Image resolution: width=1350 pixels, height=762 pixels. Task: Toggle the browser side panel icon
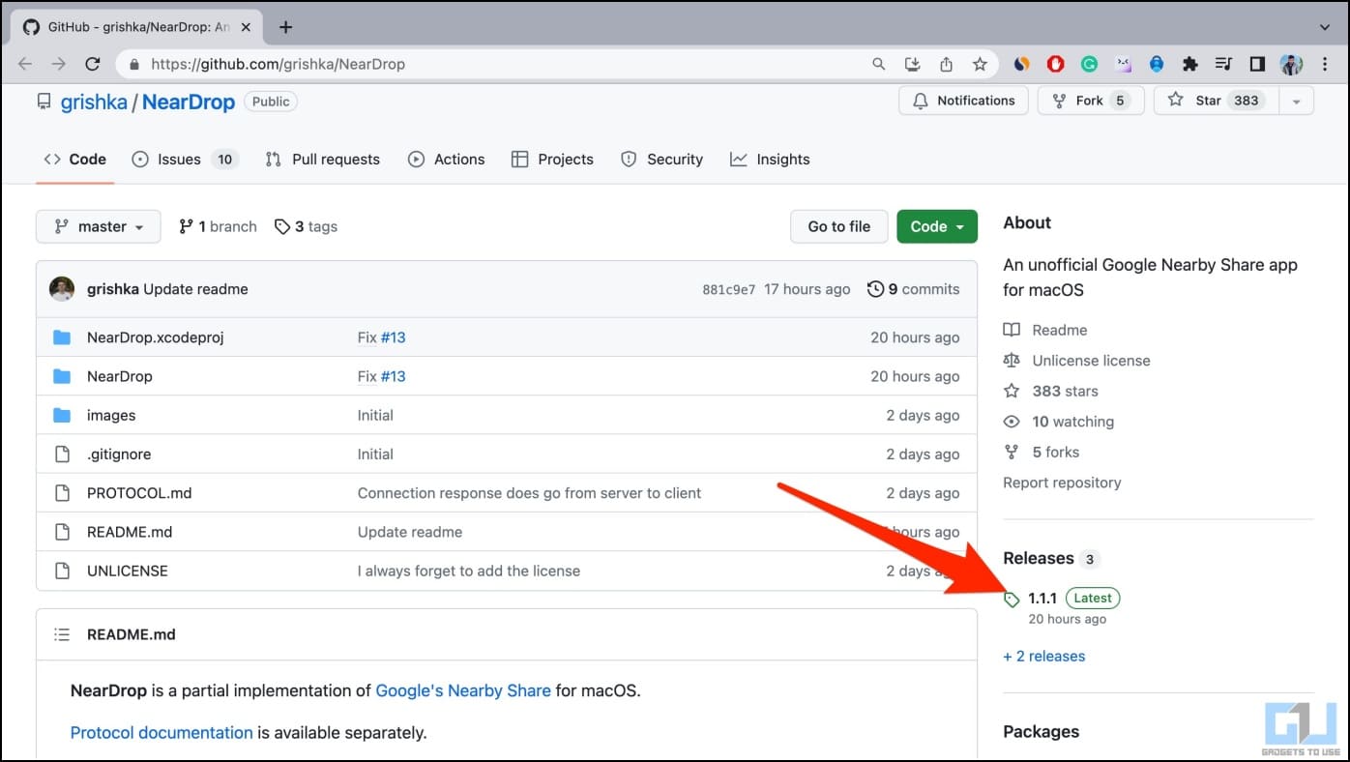(1257, 64)
